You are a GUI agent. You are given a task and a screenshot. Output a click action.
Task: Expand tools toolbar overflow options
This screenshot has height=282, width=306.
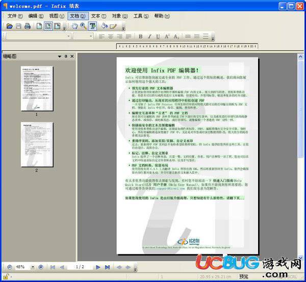coord(123,28)
